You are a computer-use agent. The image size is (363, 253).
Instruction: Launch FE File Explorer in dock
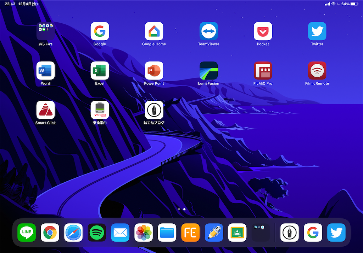click(x=190, y=233)
